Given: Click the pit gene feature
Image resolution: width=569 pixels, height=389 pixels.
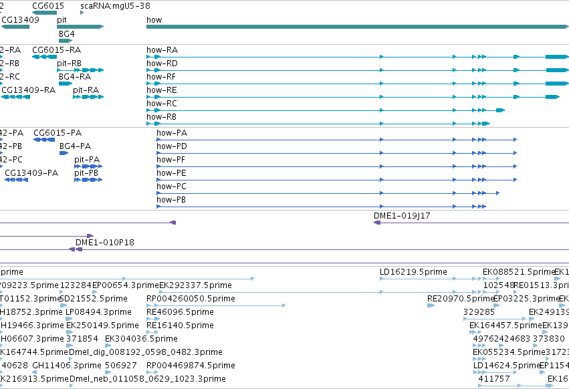Looking at the screenshot, I should pyautogui.click(x=80, y=27).
